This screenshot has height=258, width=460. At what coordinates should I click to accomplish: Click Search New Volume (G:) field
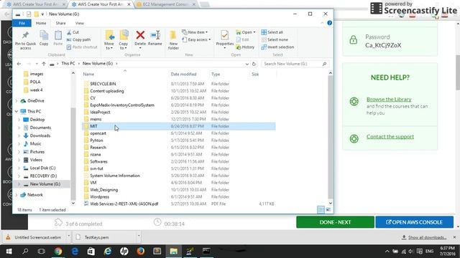(295, 64)
